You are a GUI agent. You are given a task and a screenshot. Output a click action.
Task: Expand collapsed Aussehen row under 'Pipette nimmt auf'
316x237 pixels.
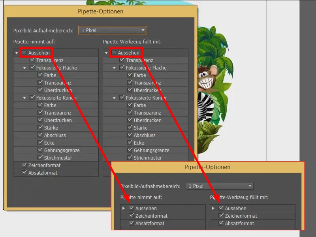click(124, 208)
